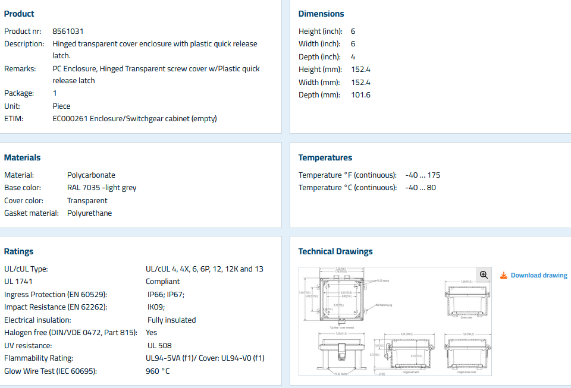Select the 101.6 depth in mm value
This screenshot has width=571, height=388.
(360, 95)
